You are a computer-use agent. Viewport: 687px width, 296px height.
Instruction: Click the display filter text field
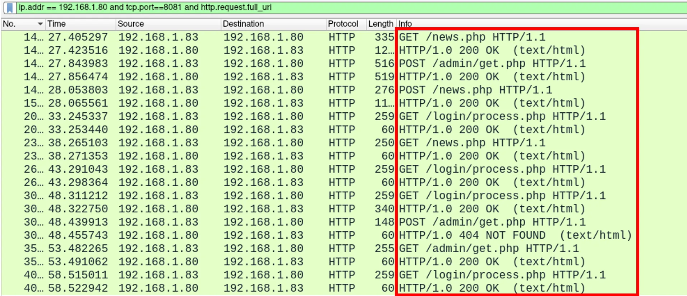[351, 8]
